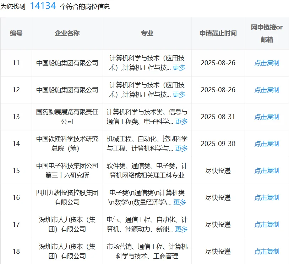289x264 pixels.
Task: Click deadline 2025-08-26 in row 11
Action: coord(218,63)
